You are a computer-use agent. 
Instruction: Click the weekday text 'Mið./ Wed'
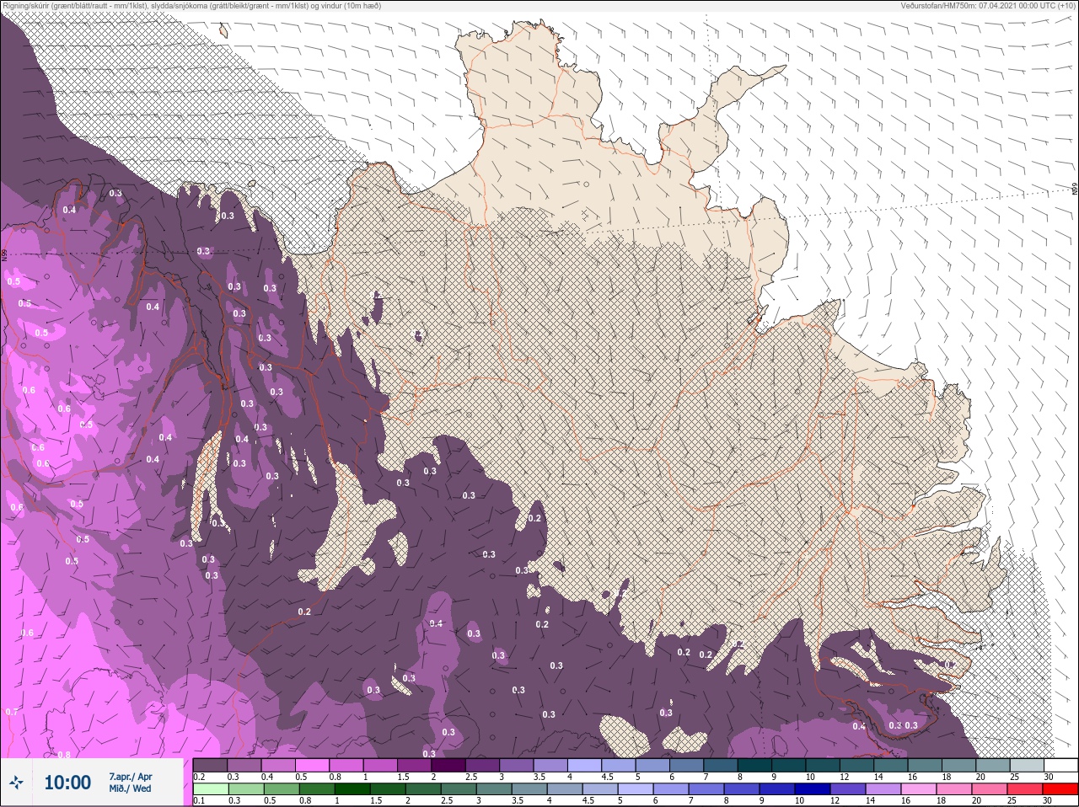coord(130,788)
